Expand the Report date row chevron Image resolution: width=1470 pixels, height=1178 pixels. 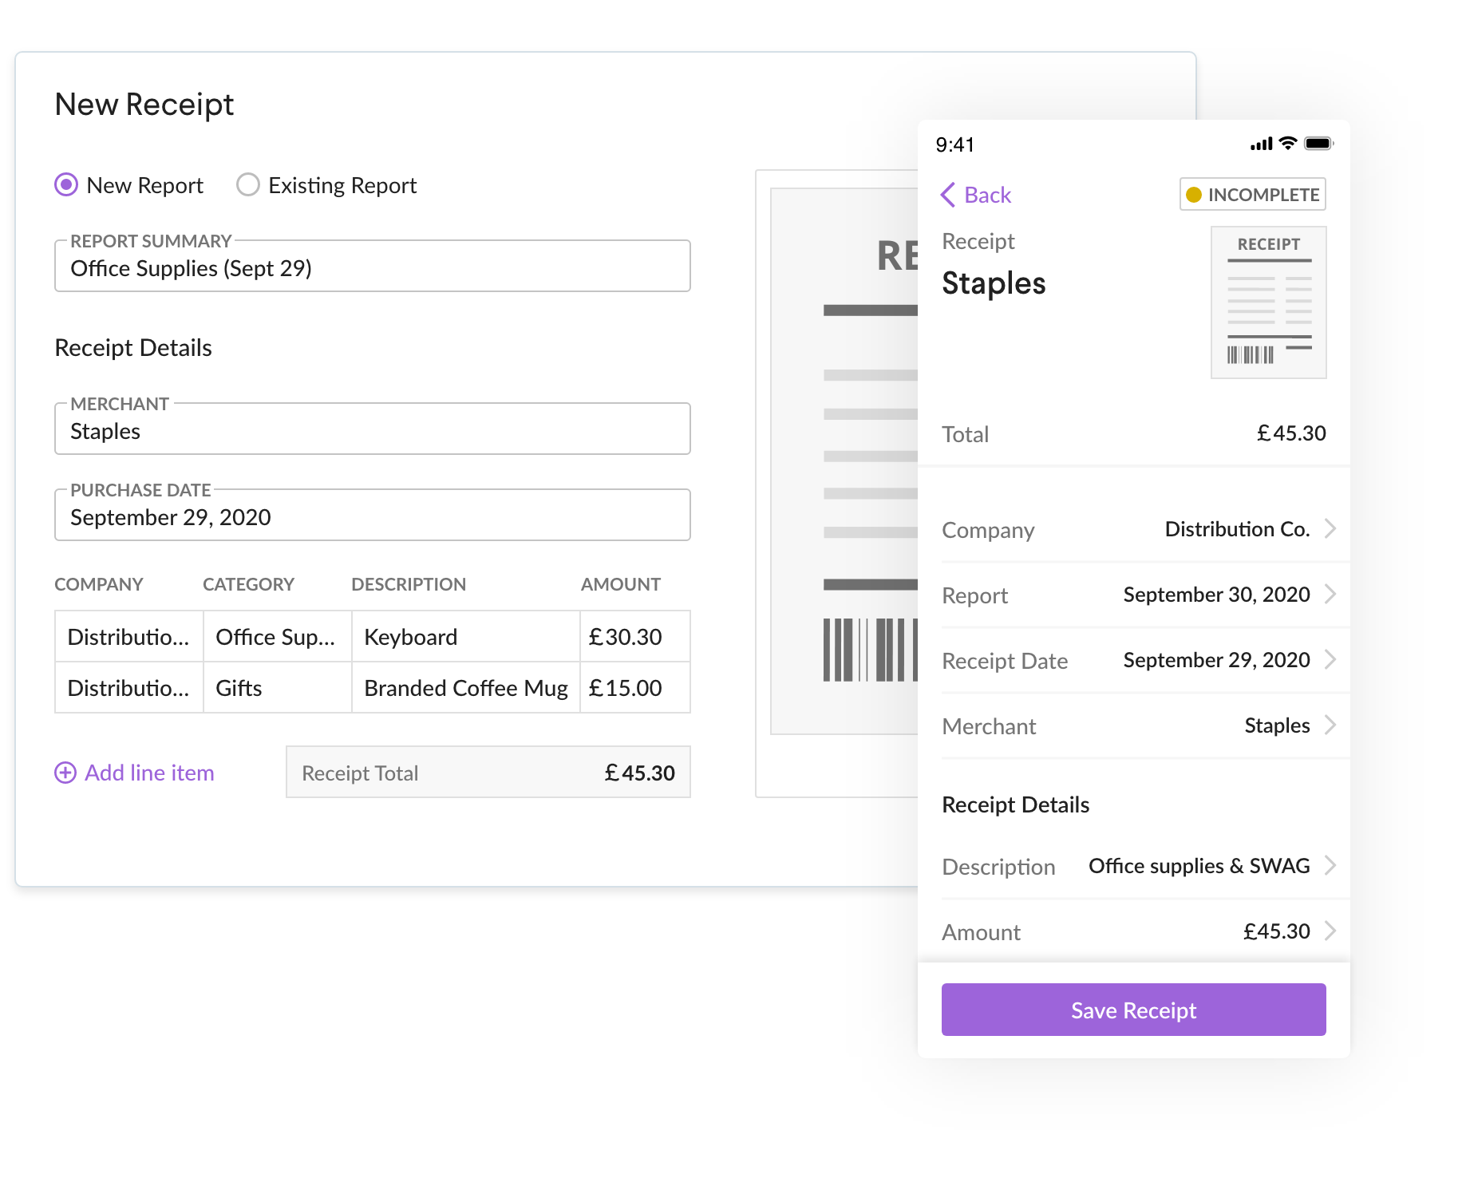point(1330,594)
